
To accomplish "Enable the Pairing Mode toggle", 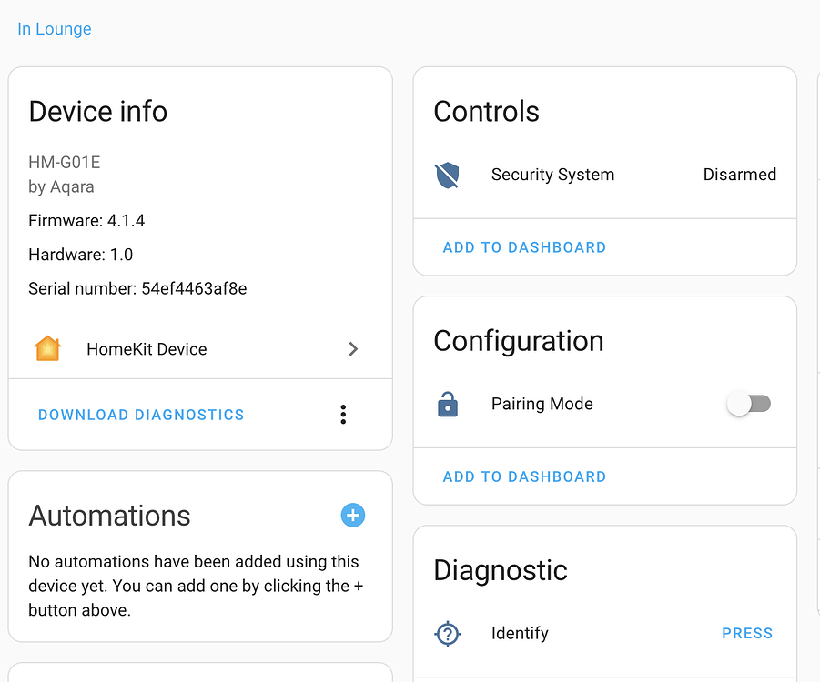I will coord(748,404).
